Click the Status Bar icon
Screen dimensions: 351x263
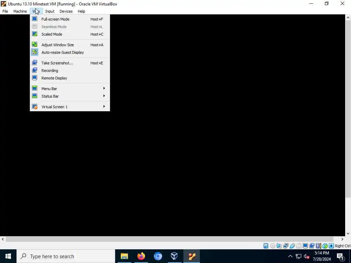click(x=35, y=96)
